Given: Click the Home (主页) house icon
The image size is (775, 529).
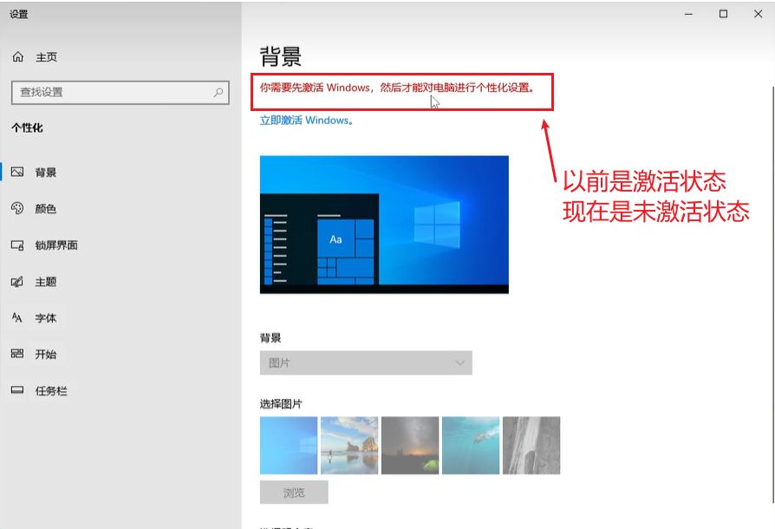Looking at the screenshot, I should click(17, 56).
